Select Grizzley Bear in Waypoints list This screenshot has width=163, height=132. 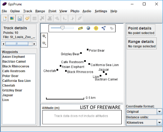pos(19,90)
